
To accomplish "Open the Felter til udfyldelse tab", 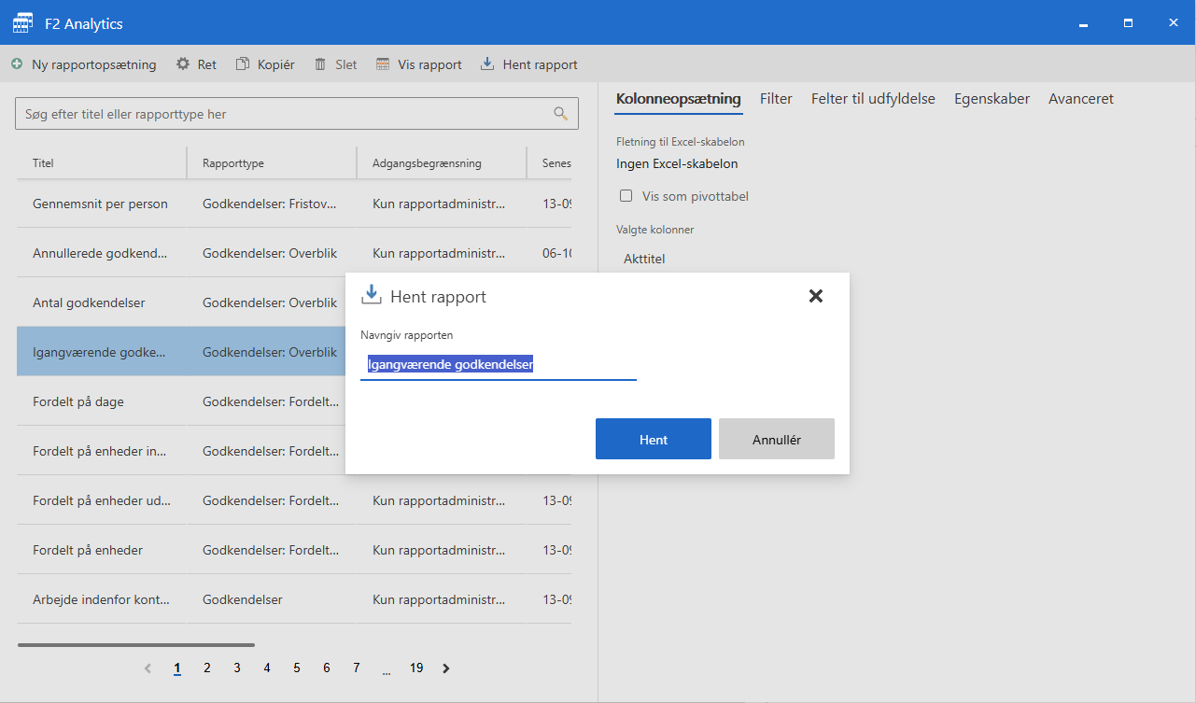I will click(x=872, y=99).
